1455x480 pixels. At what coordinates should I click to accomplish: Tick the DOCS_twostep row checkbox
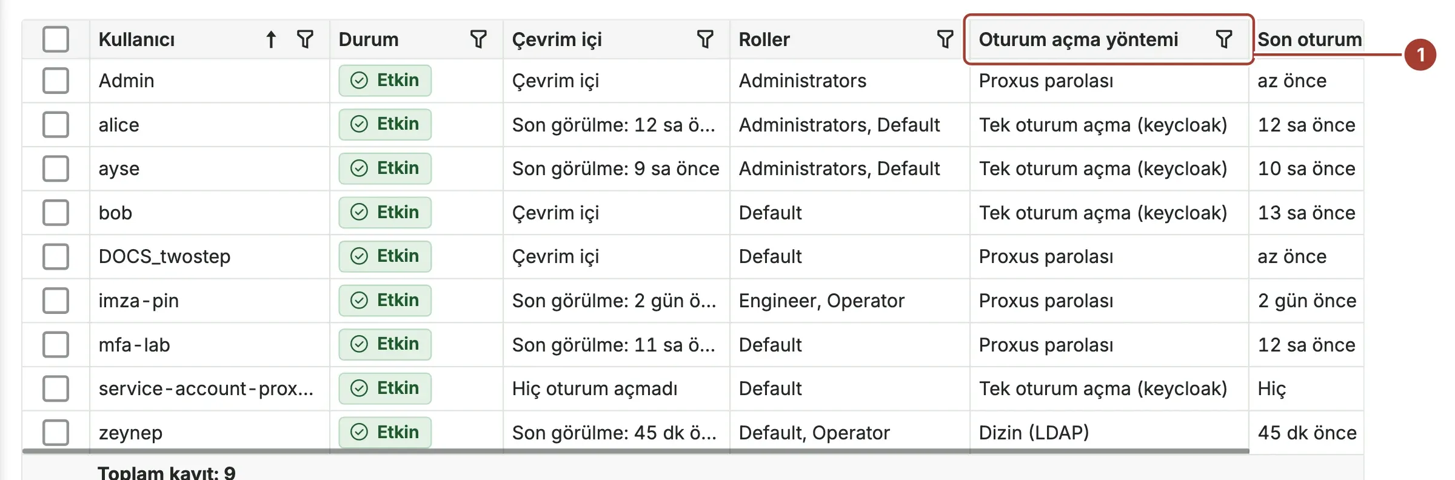pos(56,256)
